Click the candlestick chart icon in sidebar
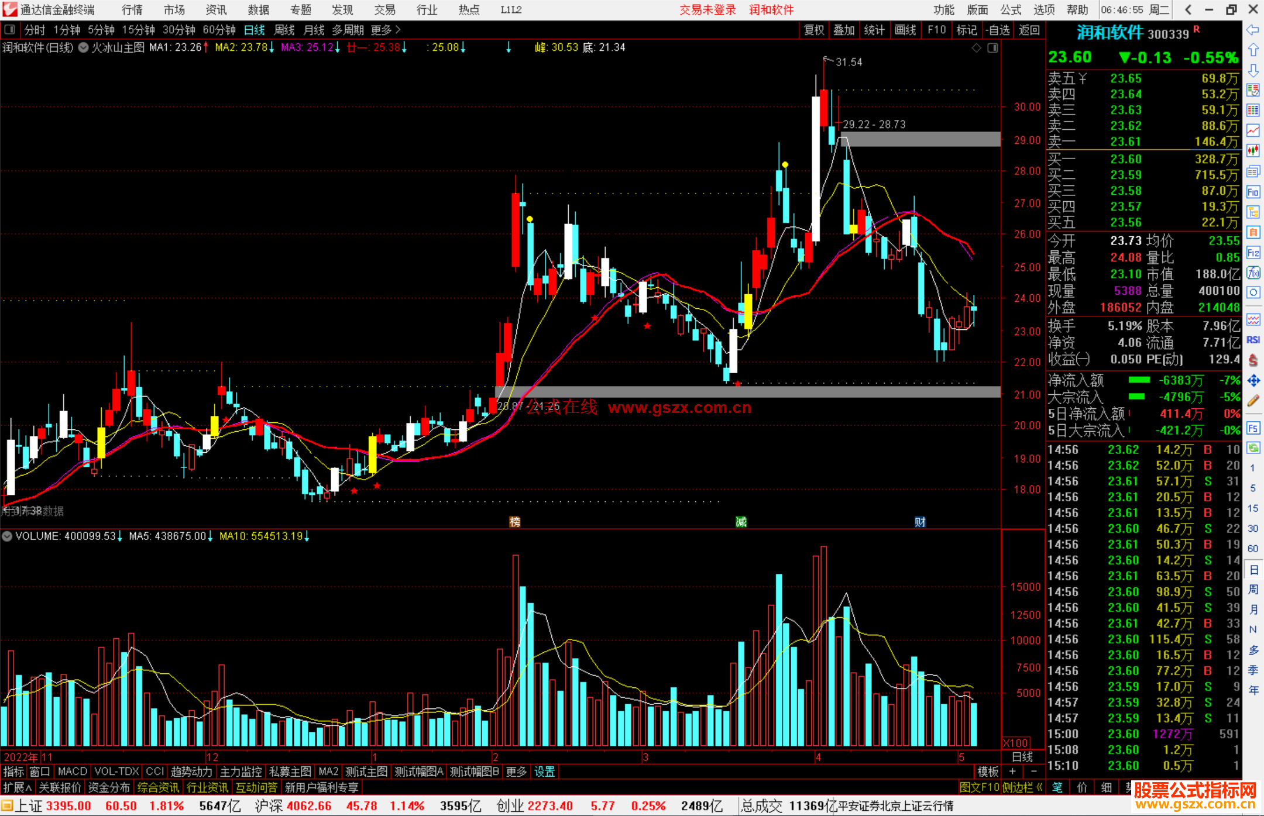The image size is (1264, 816). tap(1253, 151)
